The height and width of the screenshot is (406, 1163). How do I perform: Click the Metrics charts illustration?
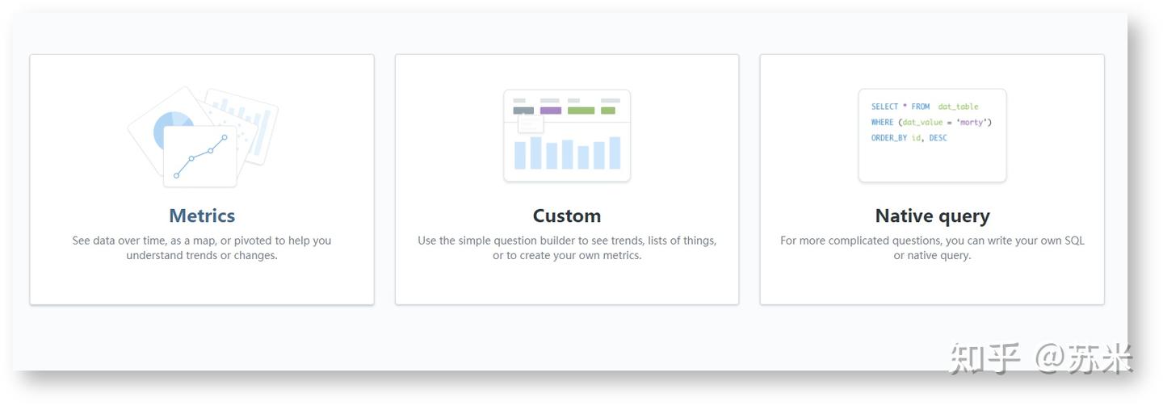[x=202, y=137]
